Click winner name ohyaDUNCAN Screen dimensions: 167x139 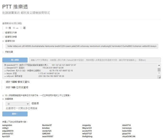coord(129,136)
